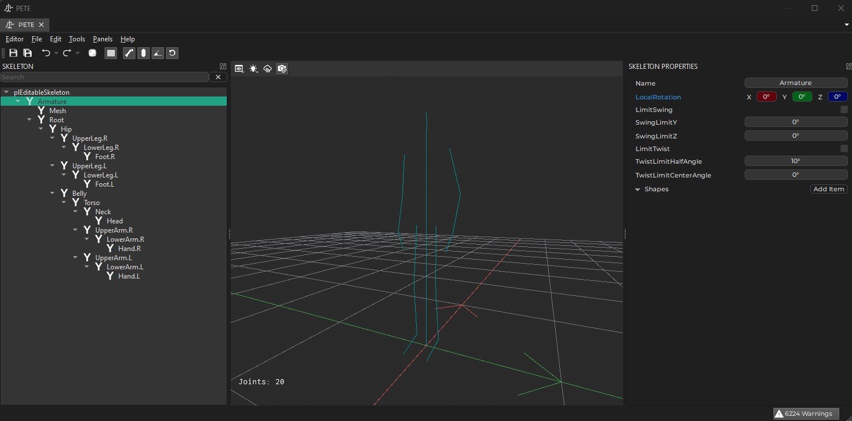Toggle the twist limit rotation icon

point(172,53)
